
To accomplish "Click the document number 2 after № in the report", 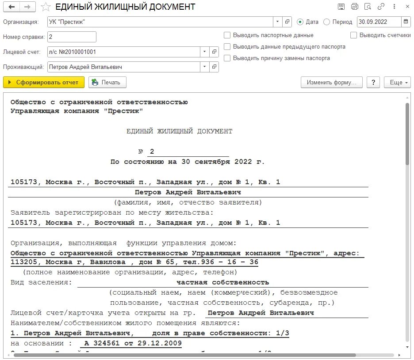I will coord(152,152).
